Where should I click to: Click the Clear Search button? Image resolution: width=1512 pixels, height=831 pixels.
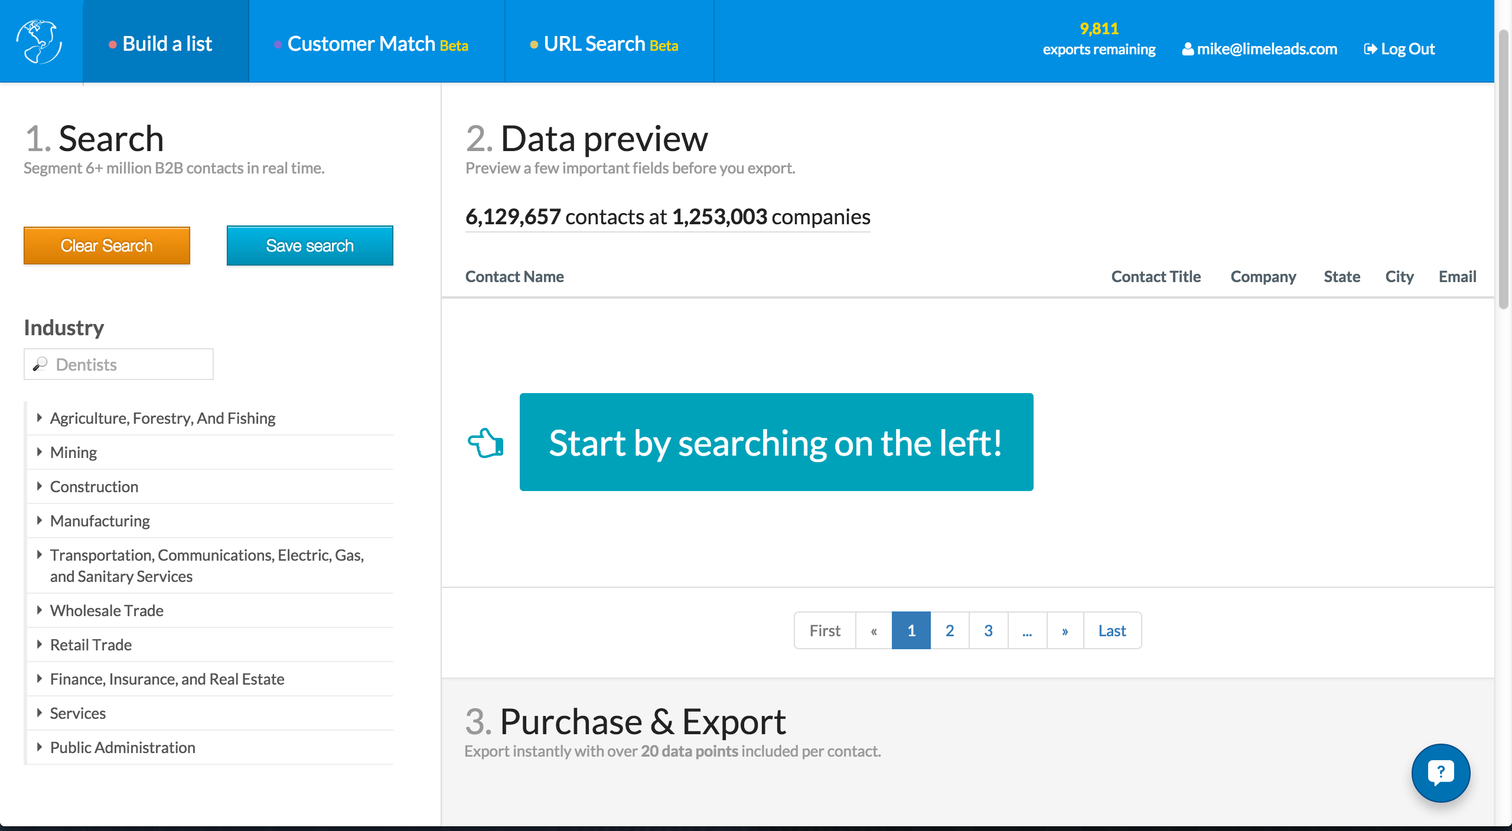click(x=106, y=246)
